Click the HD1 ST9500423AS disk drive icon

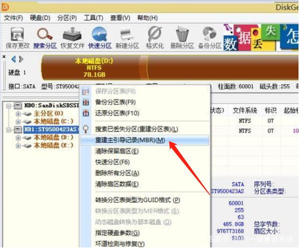pyautogui.click(x=18, y=130)
